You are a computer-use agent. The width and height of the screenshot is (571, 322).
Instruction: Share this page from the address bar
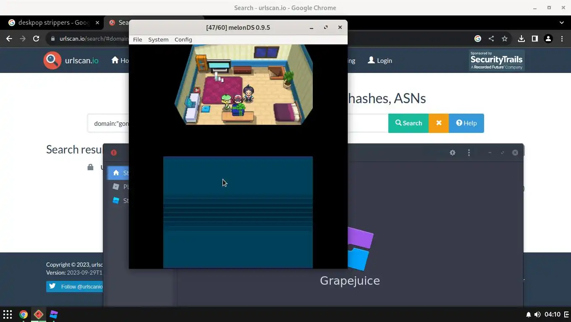click(x=491, y=39)
